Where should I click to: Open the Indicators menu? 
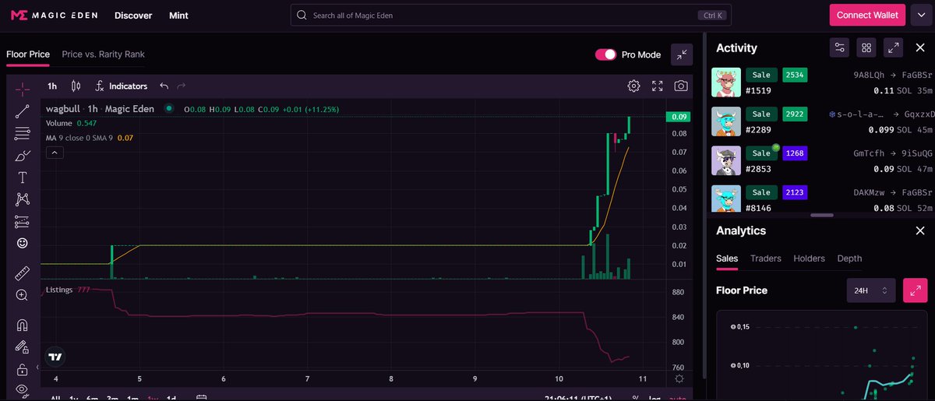point(121,86)
